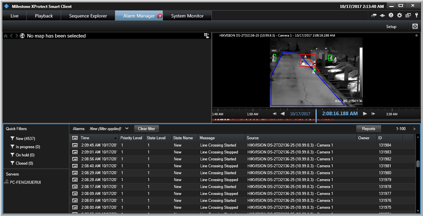
Task: Sort by Priority Level column header
Action: pos(132,138)
